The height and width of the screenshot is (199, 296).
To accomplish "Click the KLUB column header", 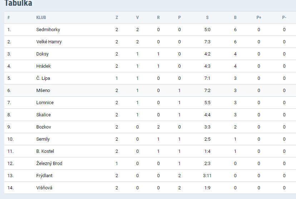I will 41,18.
